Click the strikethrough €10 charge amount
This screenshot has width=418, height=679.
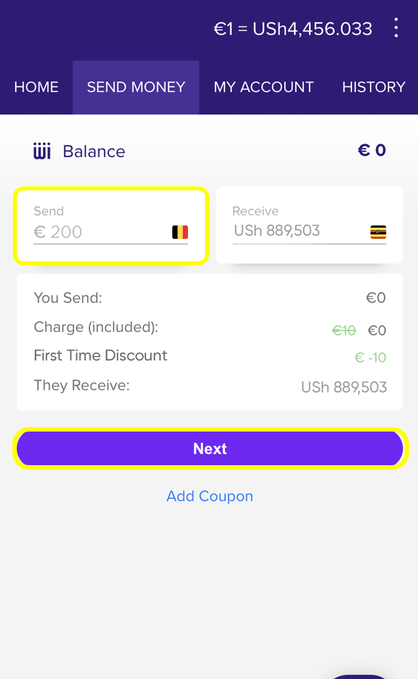344,331
